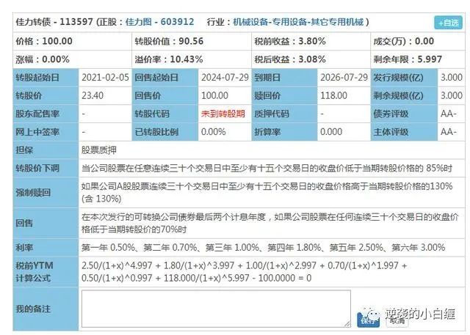Click the 债券评级 header cell

point(404,114)
